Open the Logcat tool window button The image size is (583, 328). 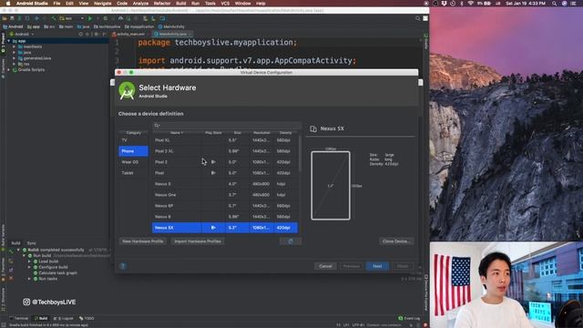[64, 318]
